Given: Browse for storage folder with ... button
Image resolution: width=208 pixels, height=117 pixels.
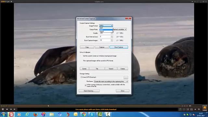Looking at the screenshot, I should [x=126, y=77].
